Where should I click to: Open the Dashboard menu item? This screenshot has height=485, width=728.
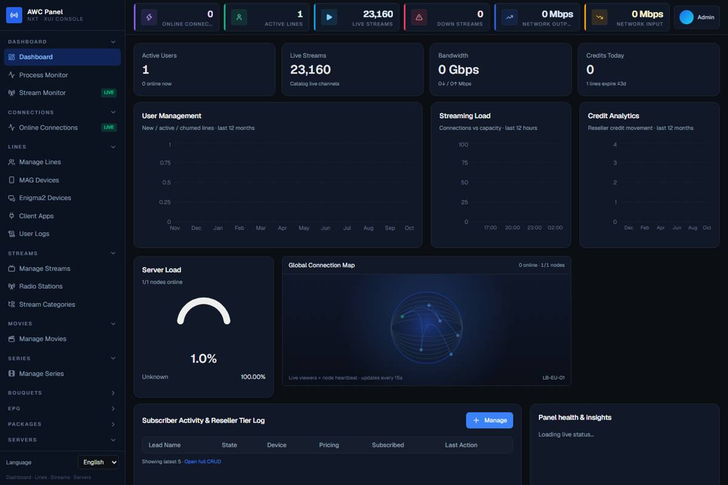[62, 57]
